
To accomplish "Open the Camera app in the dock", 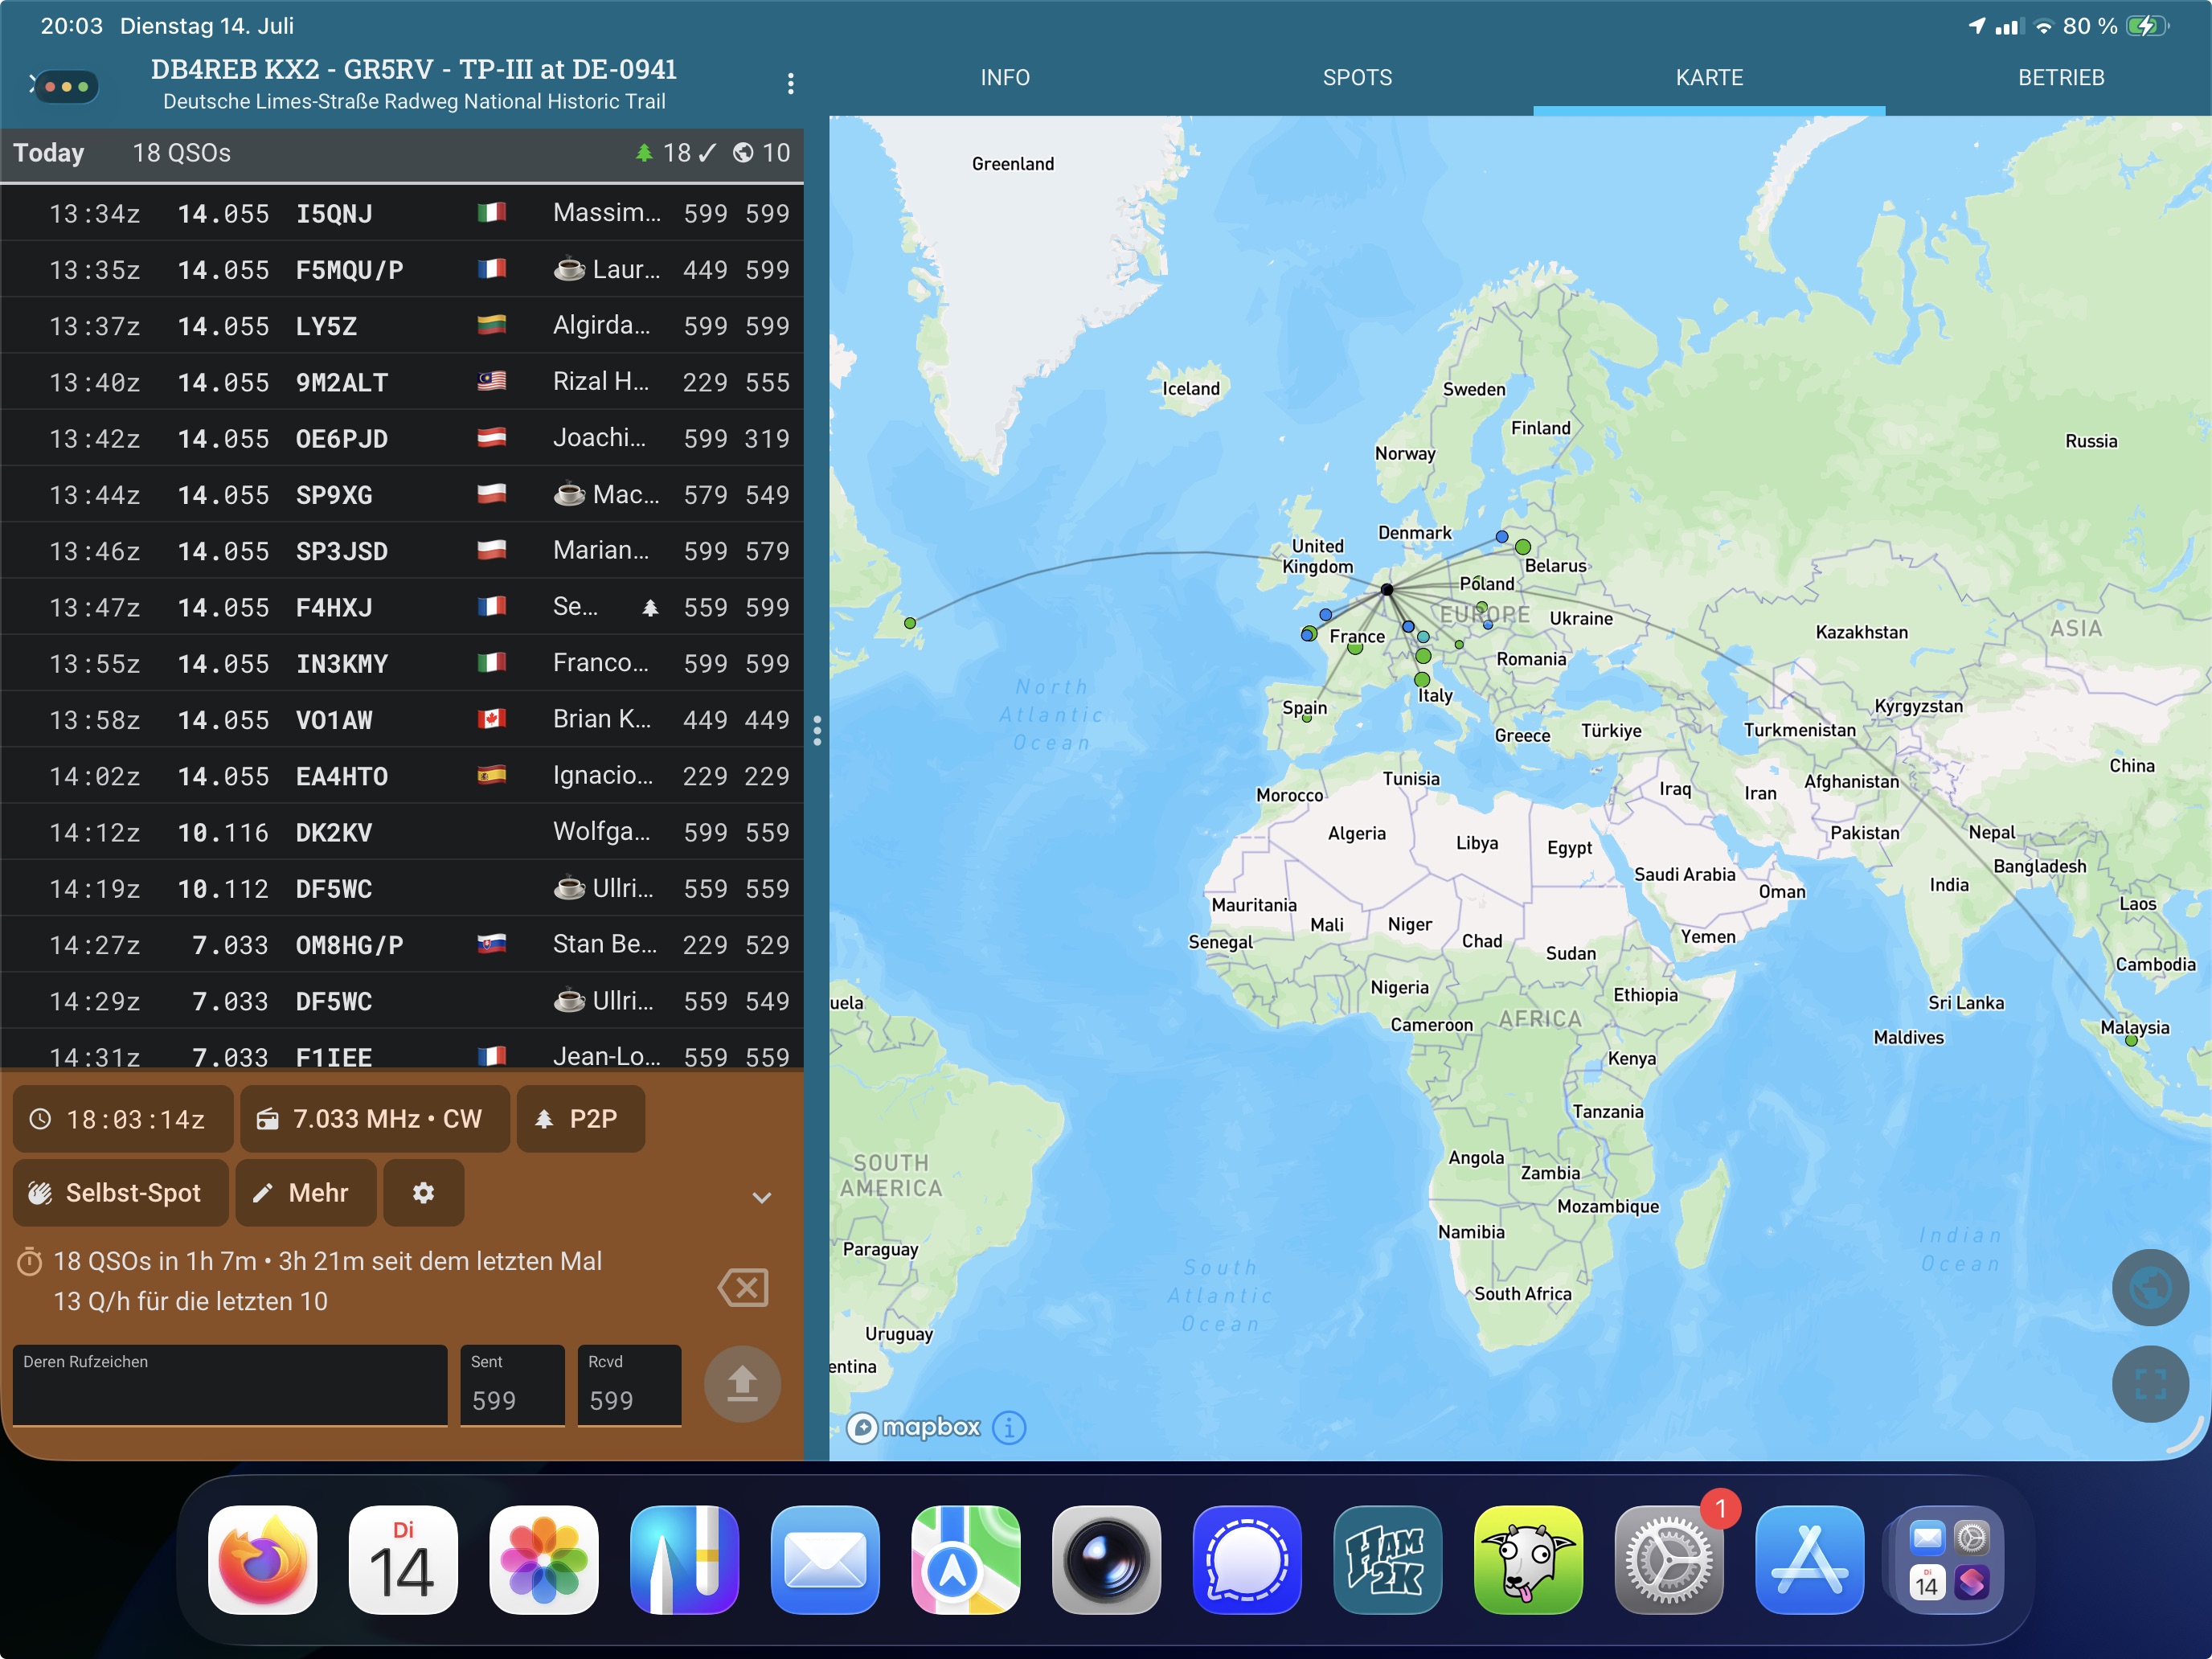I will (1106, 1560).
